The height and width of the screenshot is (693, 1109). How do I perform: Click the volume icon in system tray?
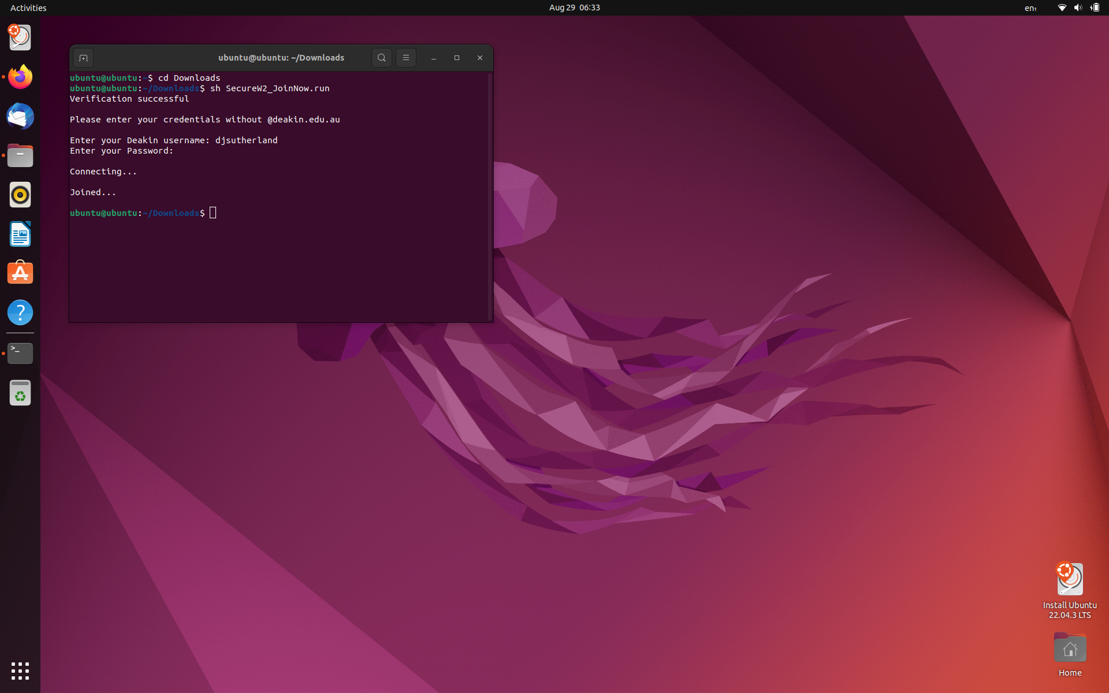[1078, 8]
